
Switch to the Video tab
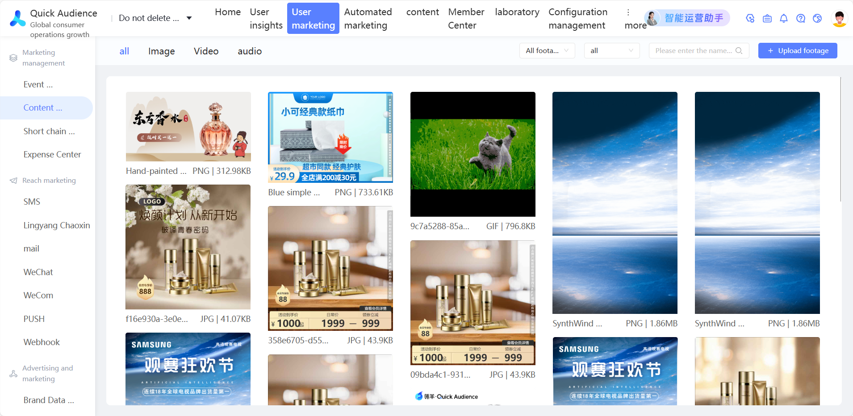click(206, 51)
